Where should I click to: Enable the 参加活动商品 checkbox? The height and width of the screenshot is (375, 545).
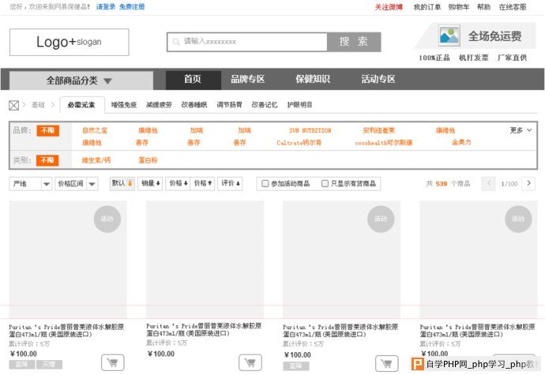(265, 183)
